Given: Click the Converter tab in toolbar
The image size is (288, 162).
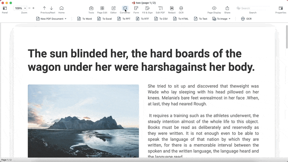Looking at the screenshot, I should coord(125,8).
